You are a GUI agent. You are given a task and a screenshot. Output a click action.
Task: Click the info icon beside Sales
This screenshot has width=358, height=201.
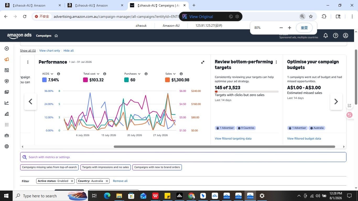point(181,74)
